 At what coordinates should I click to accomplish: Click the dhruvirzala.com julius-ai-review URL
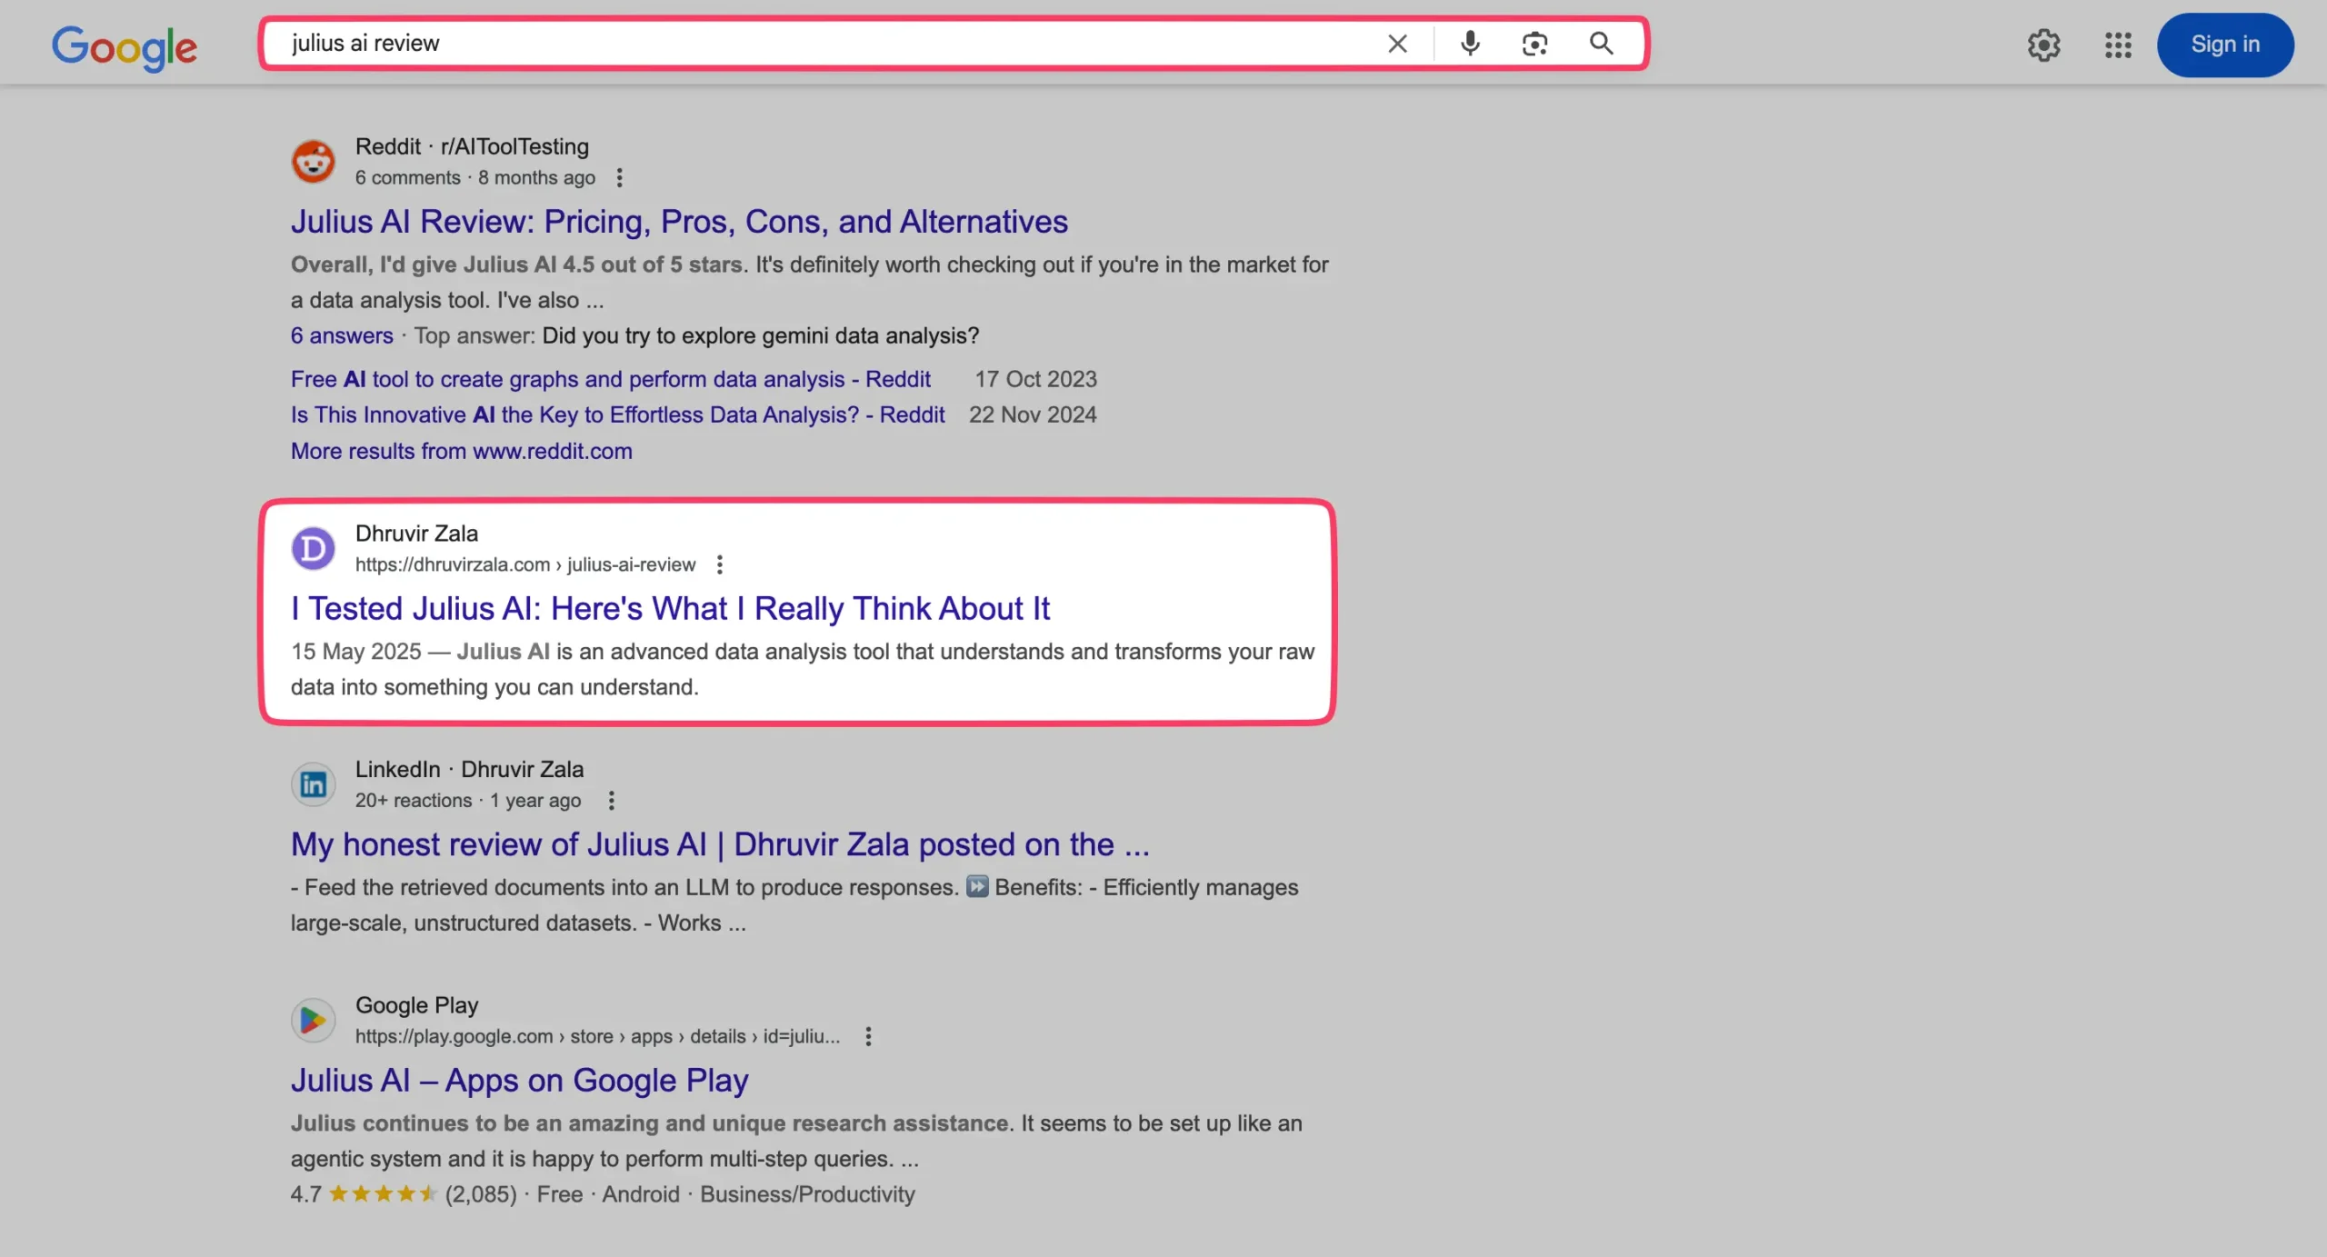tap(524, 564)
